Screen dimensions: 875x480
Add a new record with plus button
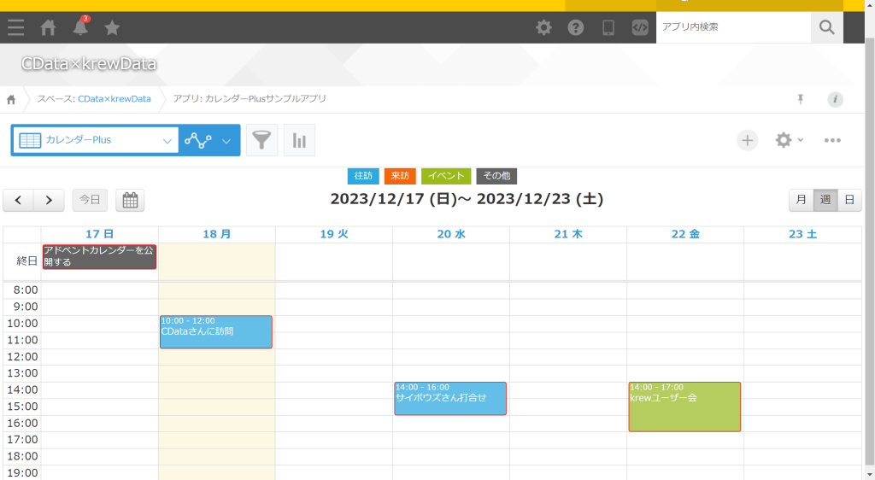747,140
